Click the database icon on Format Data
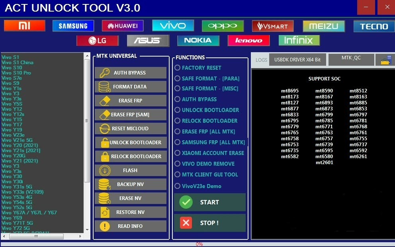 105,87
